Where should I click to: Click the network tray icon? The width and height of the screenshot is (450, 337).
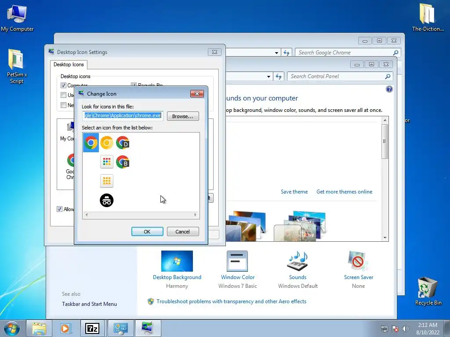[x=384, y=329]
